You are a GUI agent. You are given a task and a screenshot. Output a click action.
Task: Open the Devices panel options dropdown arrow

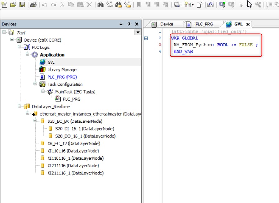(121, 24)
